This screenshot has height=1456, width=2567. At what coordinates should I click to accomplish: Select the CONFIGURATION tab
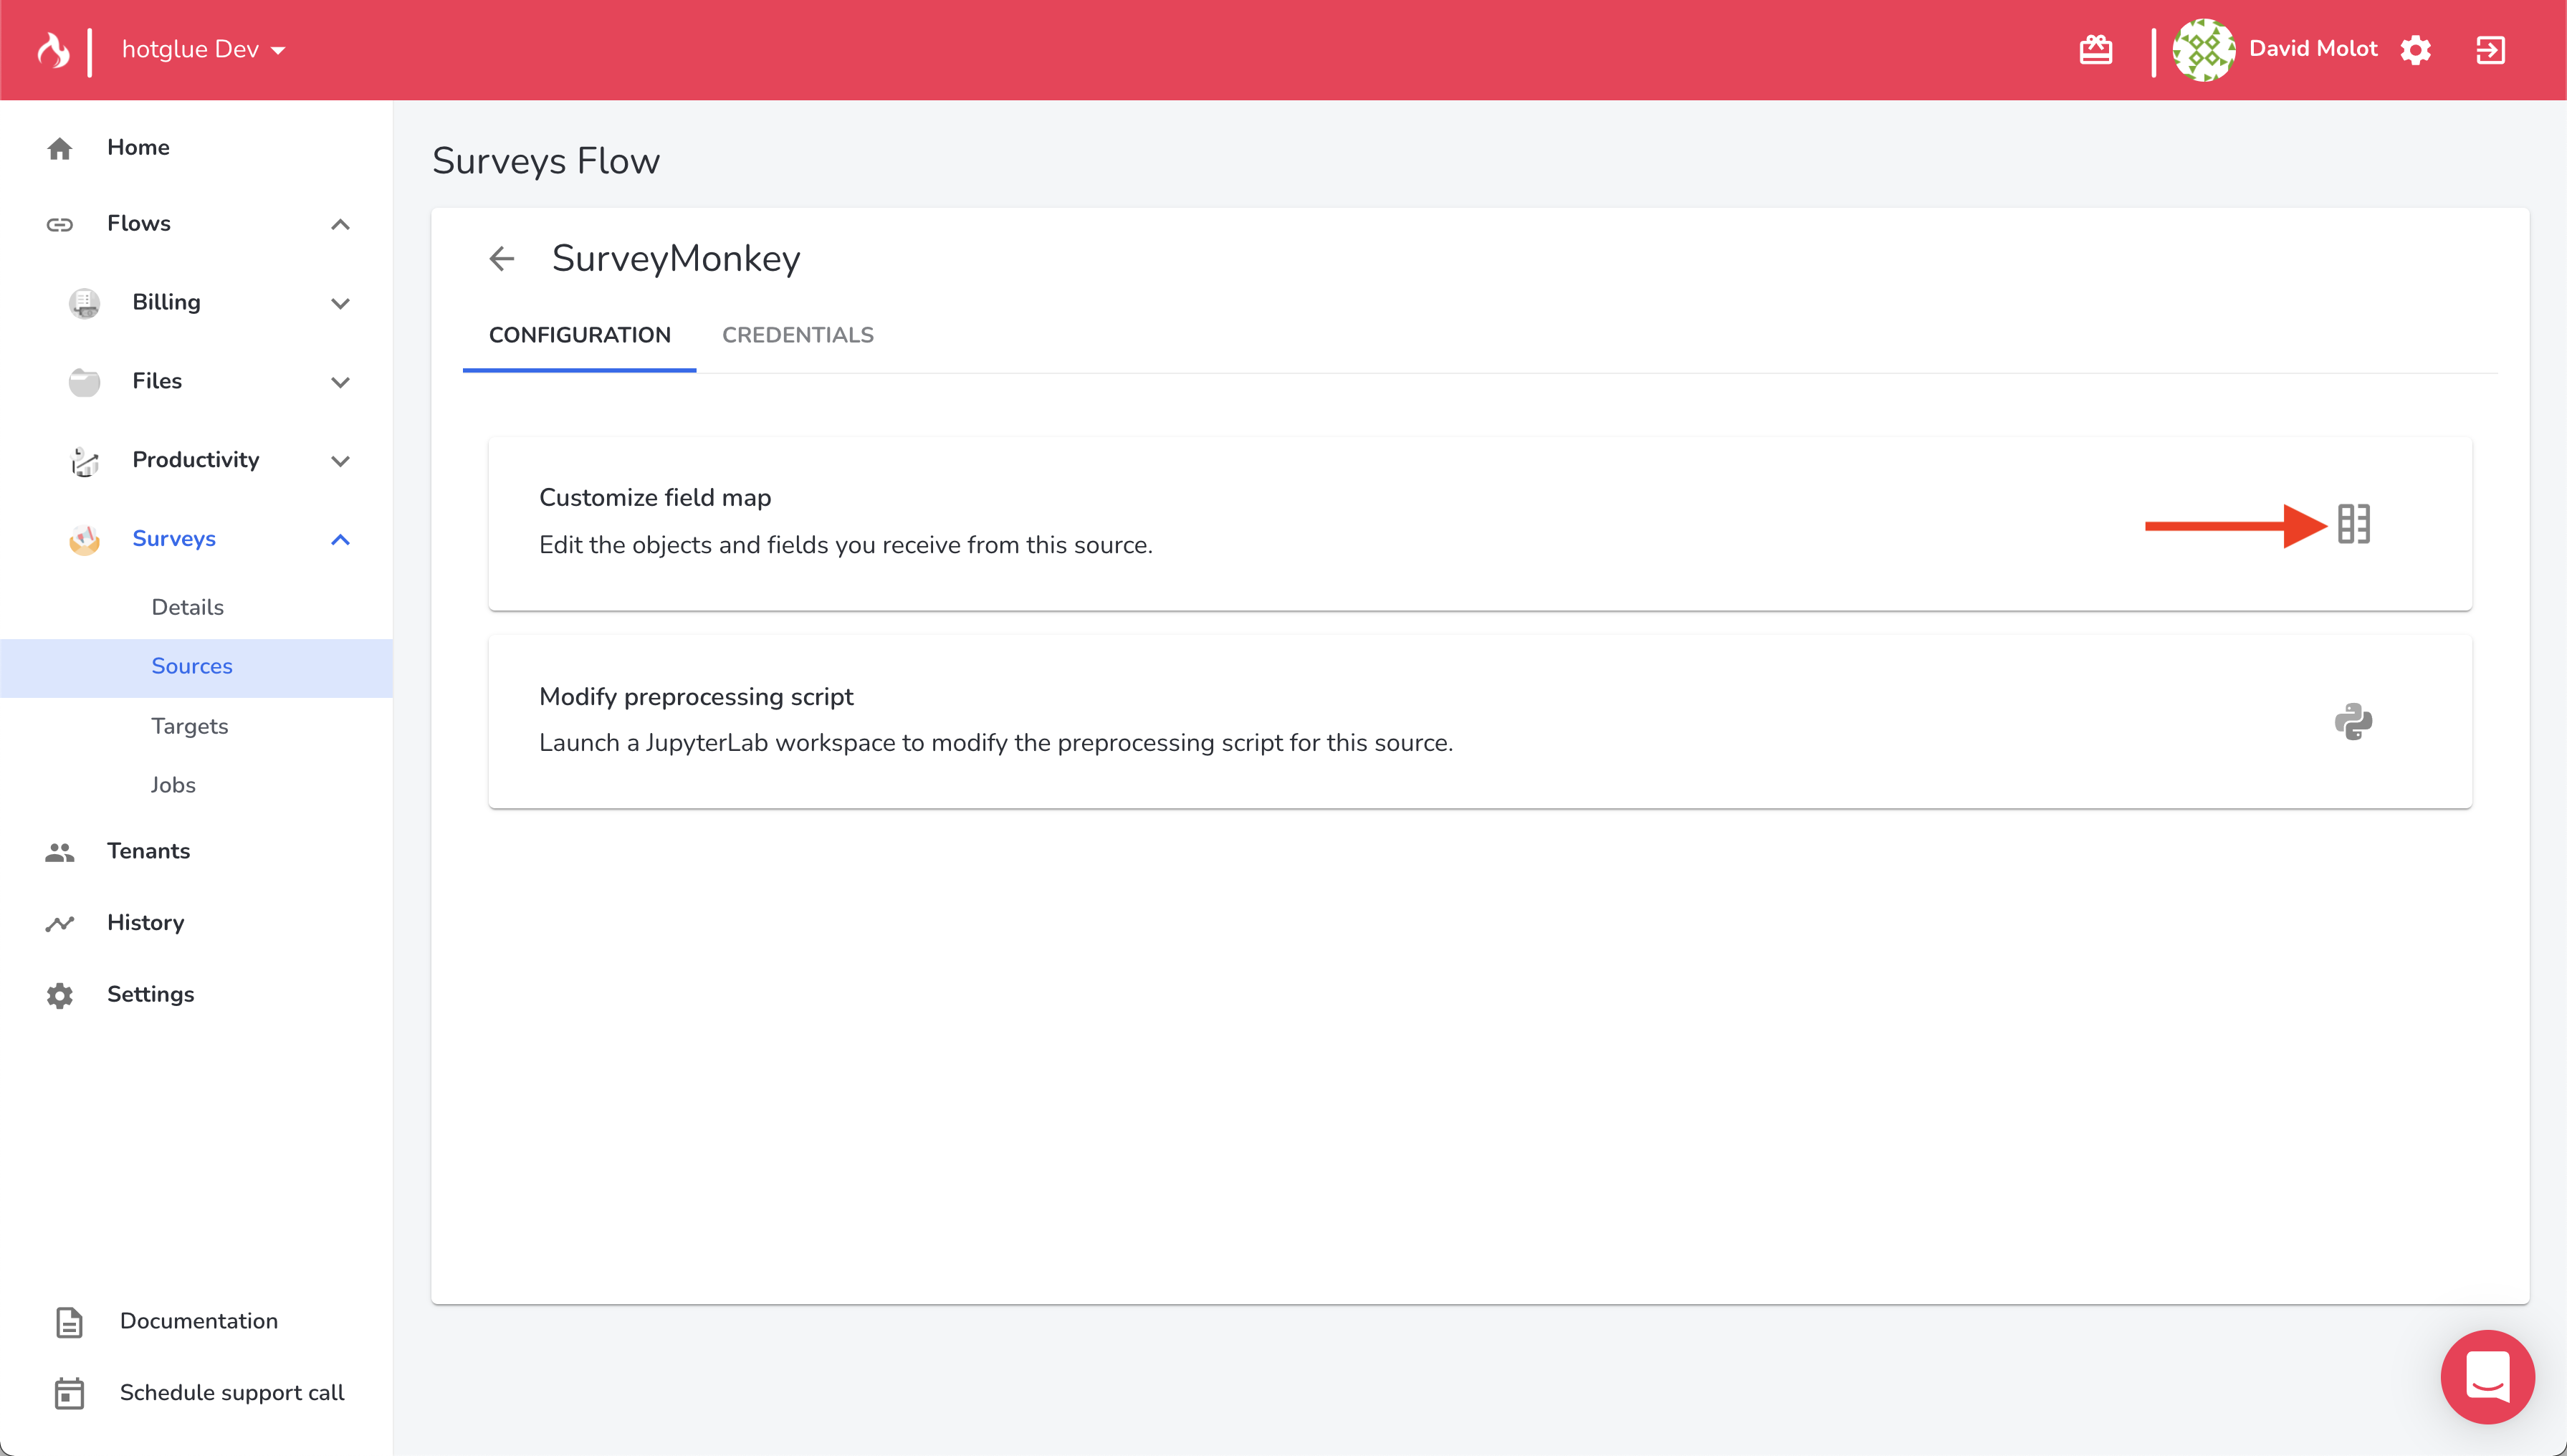(579, 335)
